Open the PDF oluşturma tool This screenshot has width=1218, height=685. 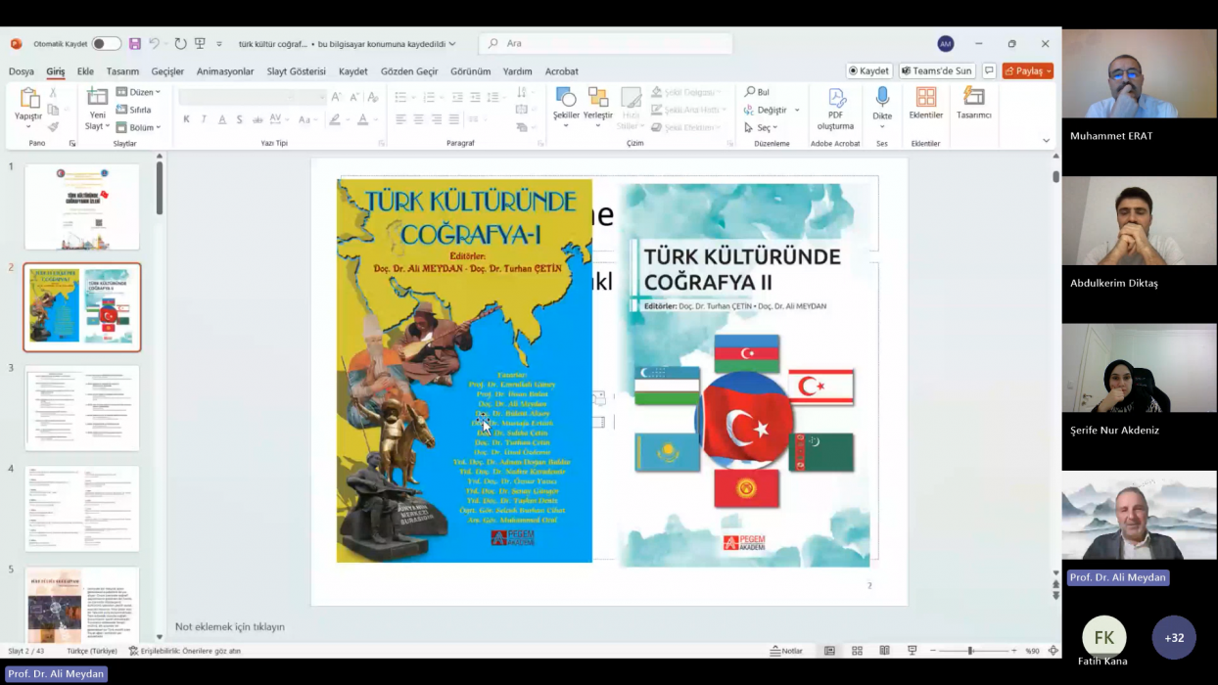pos(835,108)
